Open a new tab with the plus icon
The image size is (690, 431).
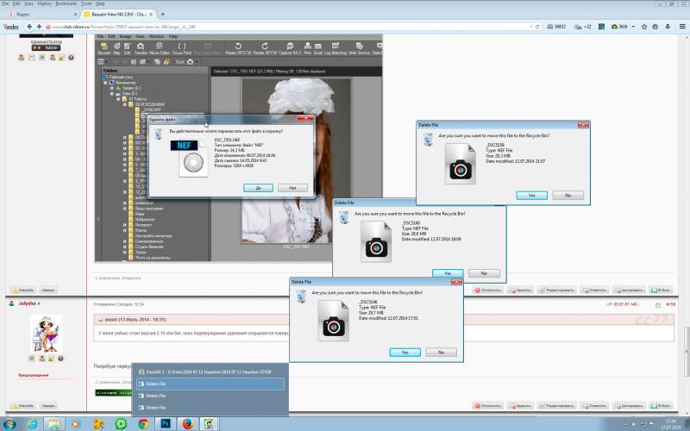coord(162,15)
